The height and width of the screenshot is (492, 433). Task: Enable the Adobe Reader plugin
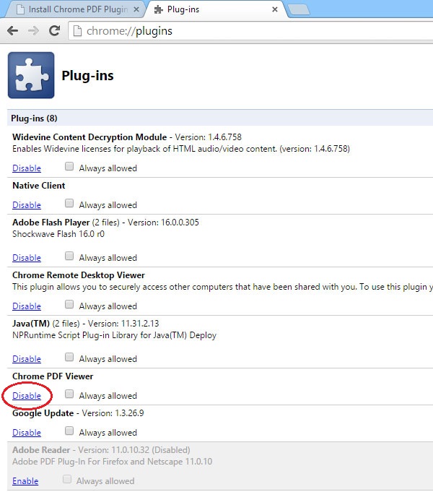coord(25,481)
